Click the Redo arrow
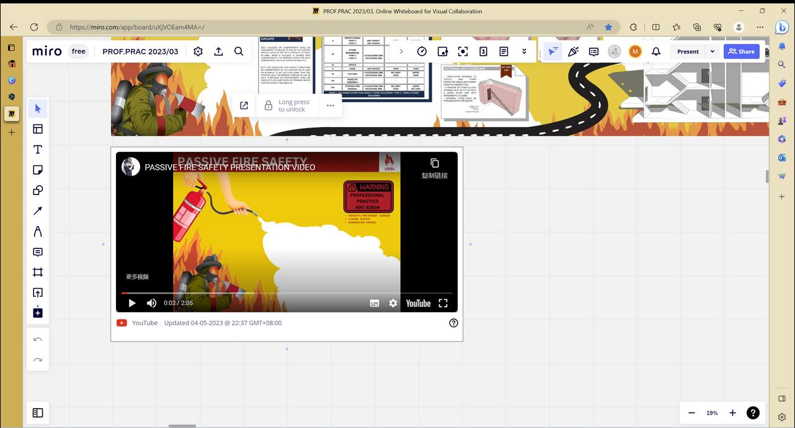 pyautogui.click(x=38, y=360)
